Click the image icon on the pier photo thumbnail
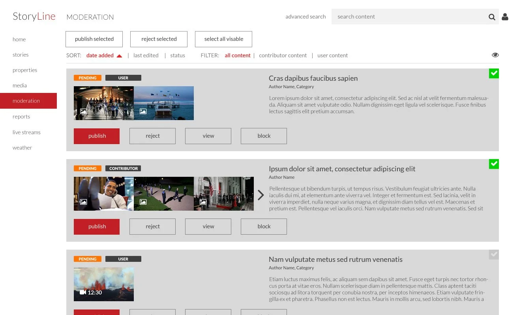Image resolution: width=521 pixels, height=315 pixels. 142,111
